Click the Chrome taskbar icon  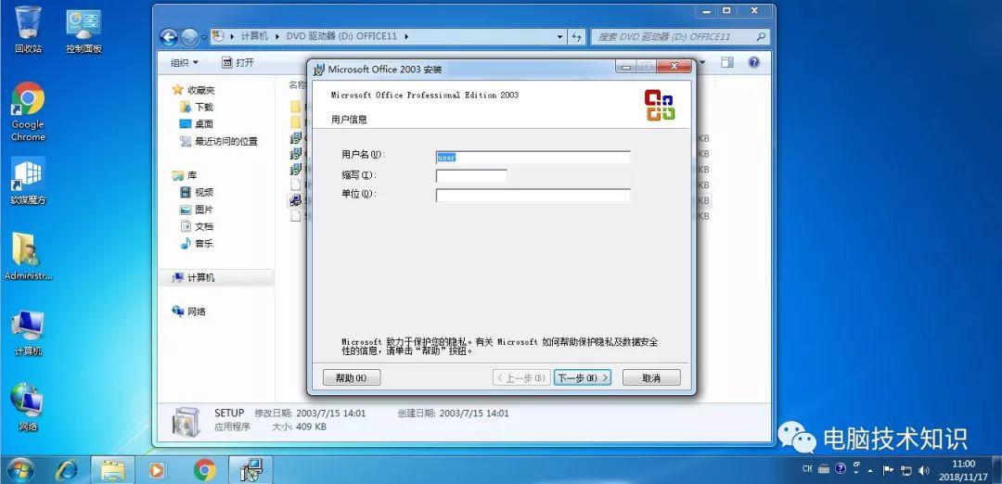click(204, 471)
